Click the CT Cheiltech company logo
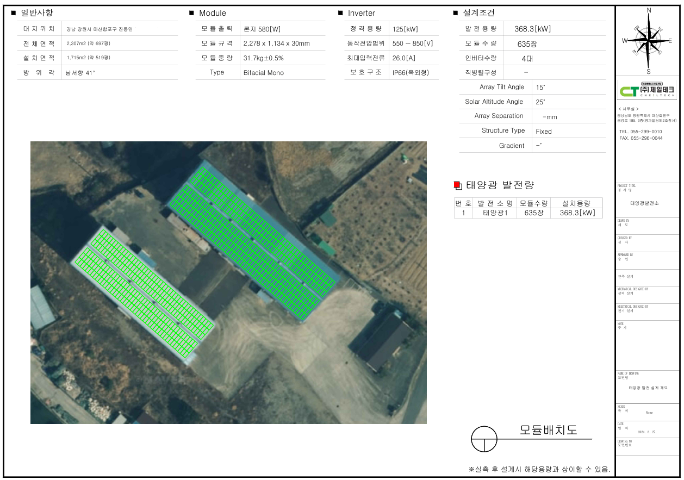The height and width of the screenshot is (480, 684). [x=648, y=90]
